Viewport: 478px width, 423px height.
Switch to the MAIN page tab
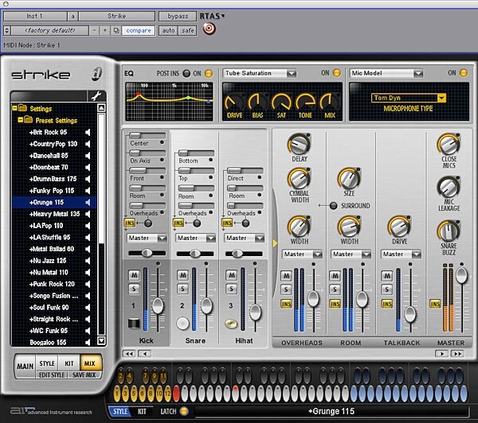tap(25, 366)
